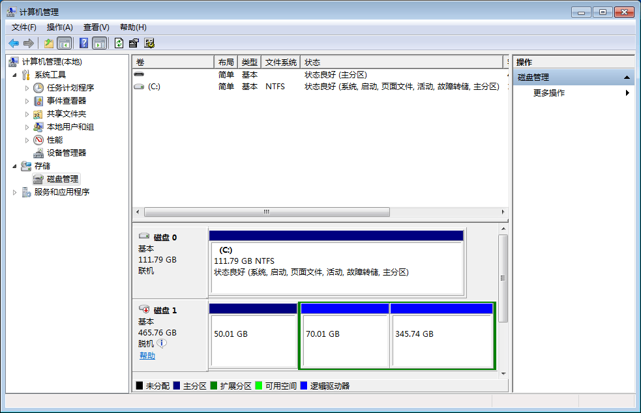This screenshot has height=413, width=641.
Task: Select 服务和应用程序 tree item
Action: pyautogui.click(x=62, y=192)
